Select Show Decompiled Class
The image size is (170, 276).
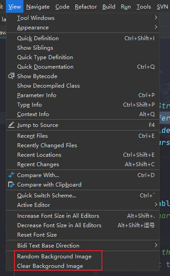click(x=83, y=86)
